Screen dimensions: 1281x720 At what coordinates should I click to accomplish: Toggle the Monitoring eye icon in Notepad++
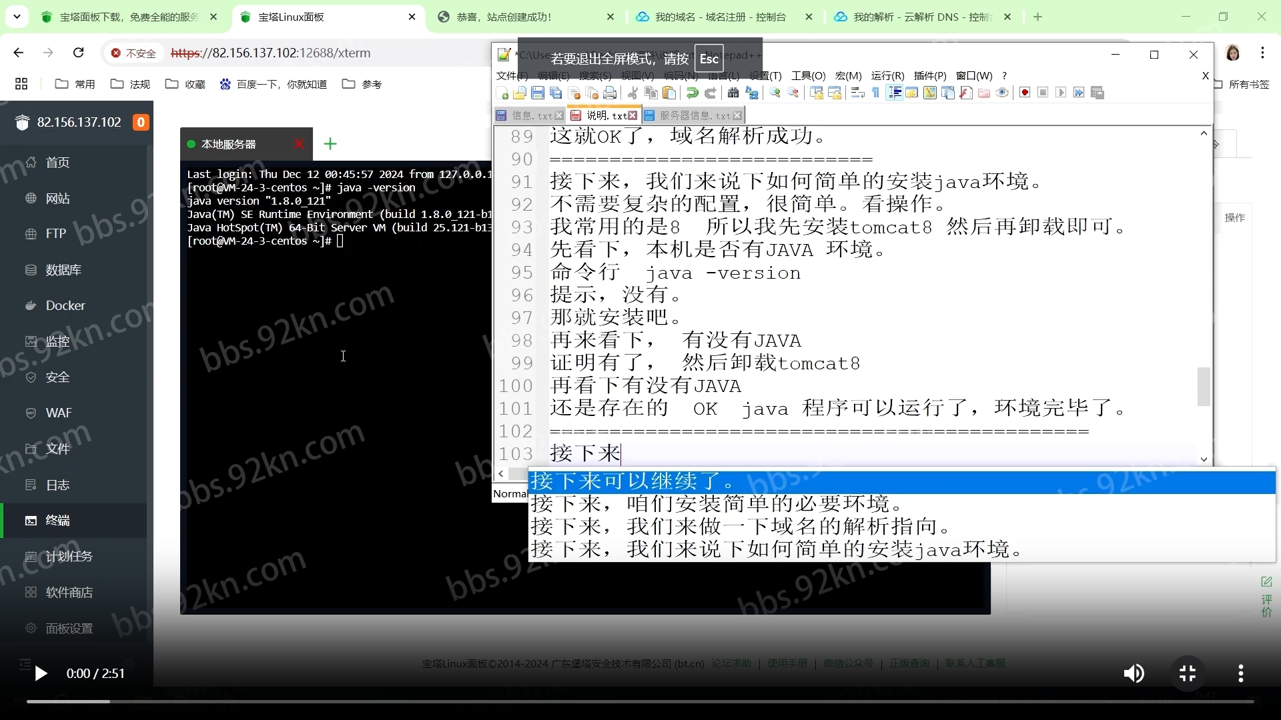click(1002, 93)
